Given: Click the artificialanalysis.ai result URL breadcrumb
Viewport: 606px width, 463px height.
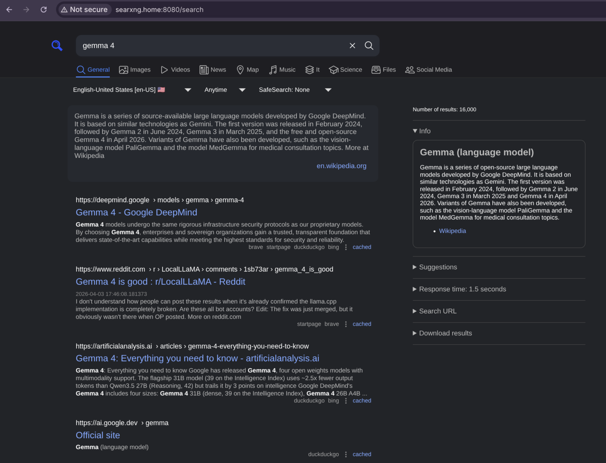Looking at the screenshot, I should [x=192, y=346].
